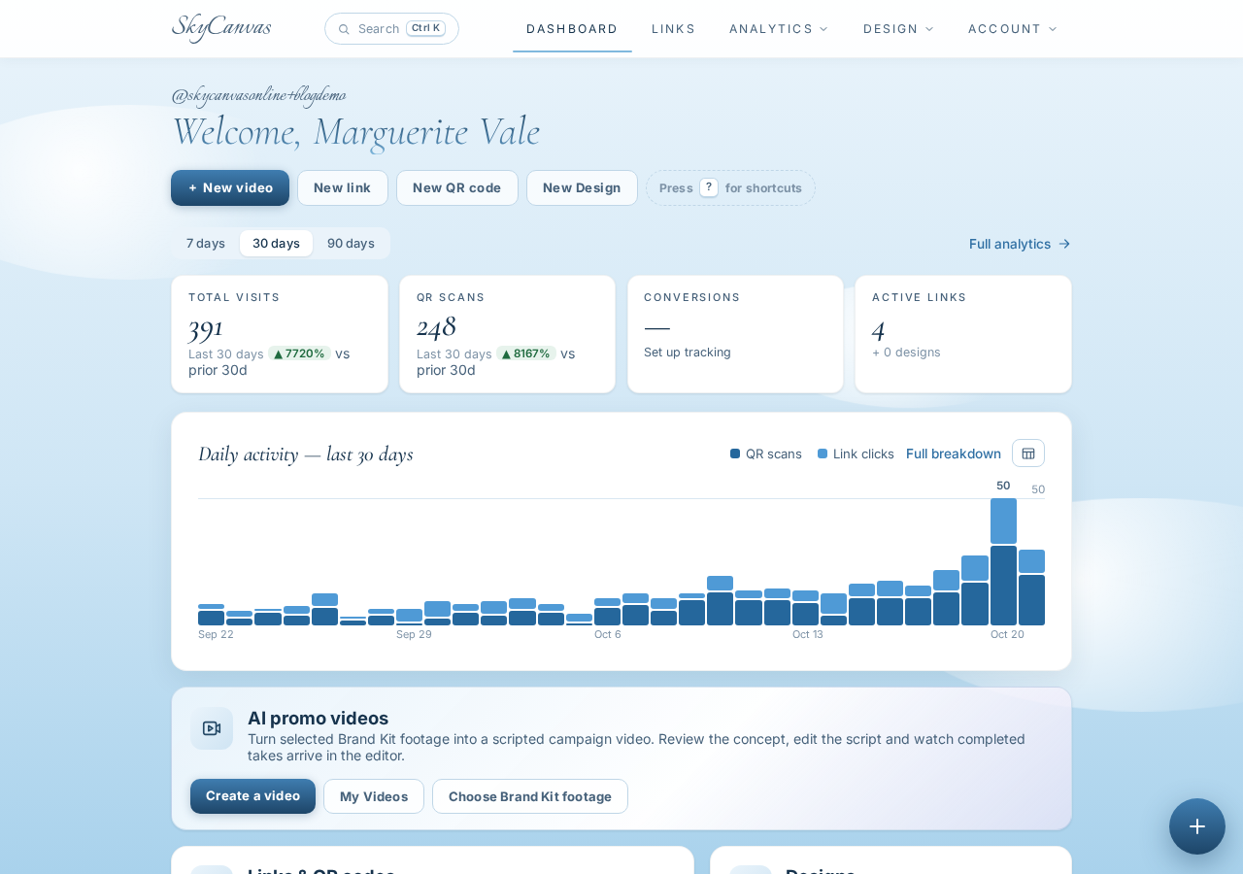Select the 7 days range
1243x874 pixels.
tap(206, 244)
